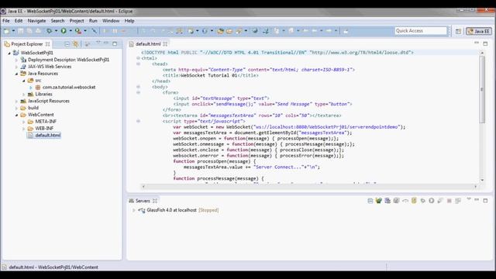
Task: Collapse the WebContent folder
Action: coord(16,115)
